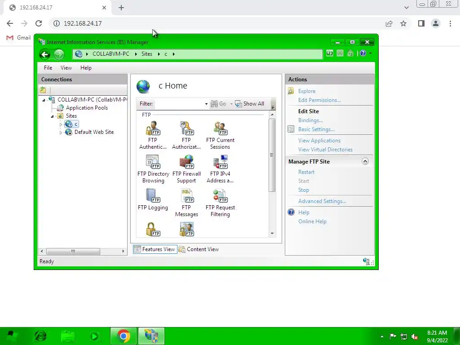
Task: Click the Chrome share icon
Action: point(389,23)
